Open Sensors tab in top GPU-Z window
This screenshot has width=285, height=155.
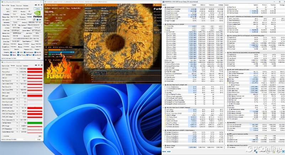pos(13,5)
